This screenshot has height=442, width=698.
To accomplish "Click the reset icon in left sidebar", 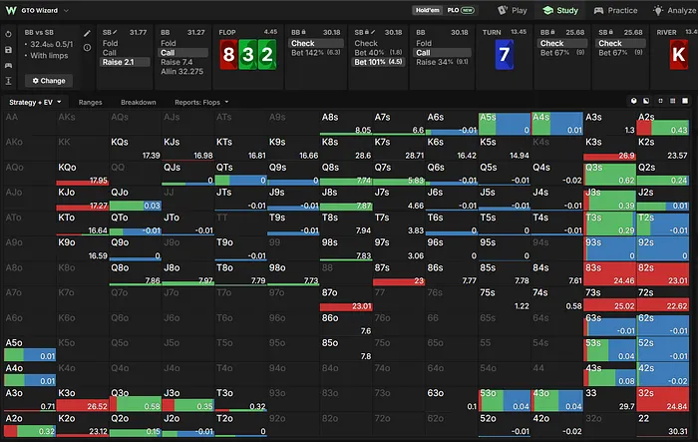I will pyautogui.click(x=8, y=34).
